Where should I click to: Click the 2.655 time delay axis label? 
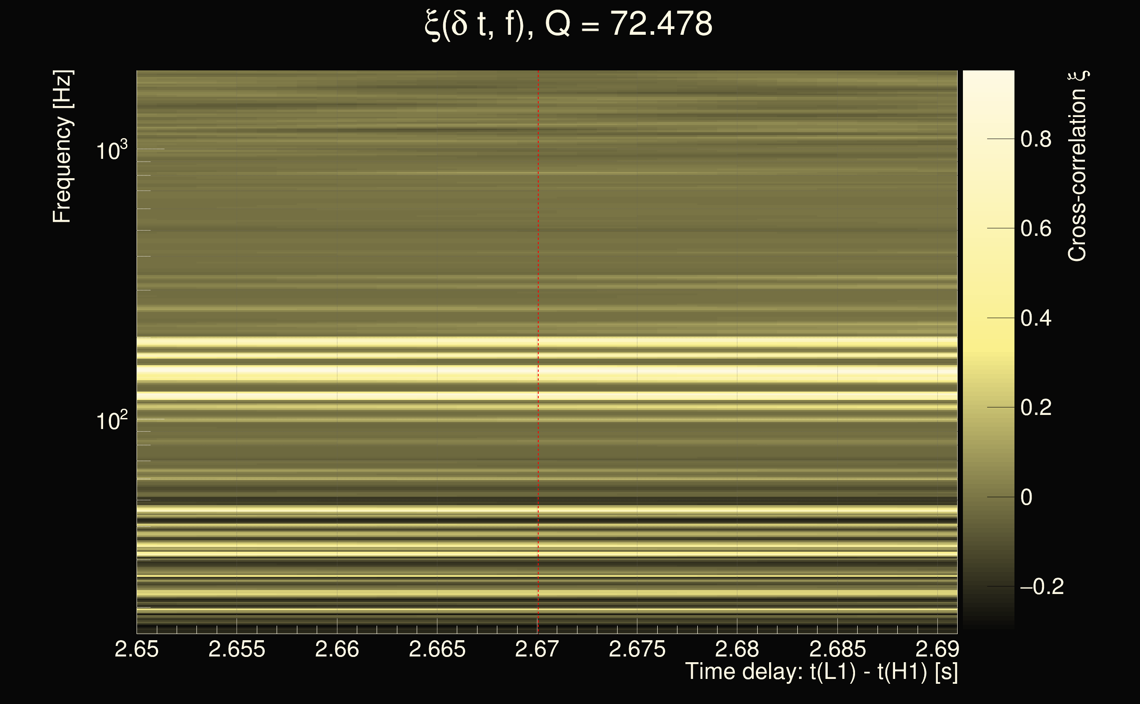(x=237, y=649)
